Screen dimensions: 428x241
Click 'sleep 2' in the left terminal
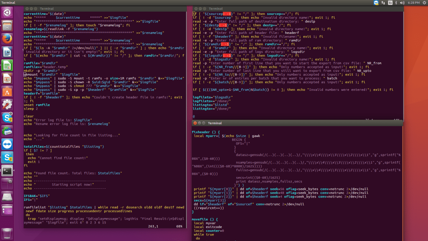click(31, 109)
